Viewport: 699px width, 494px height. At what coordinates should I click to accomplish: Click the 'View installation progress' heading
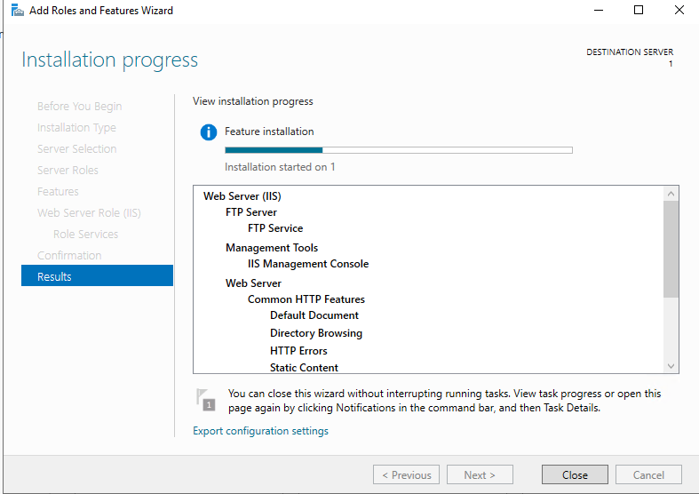tap(253, 101)
